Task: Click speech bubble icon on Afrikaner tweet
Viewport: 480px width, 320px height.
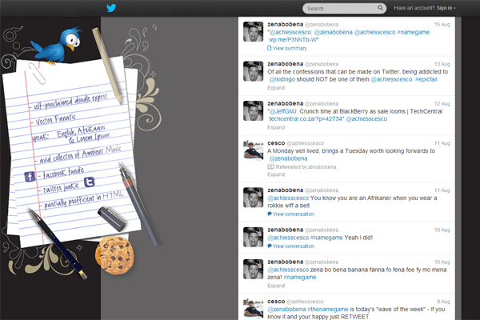Action: click(x=270, y=214)
